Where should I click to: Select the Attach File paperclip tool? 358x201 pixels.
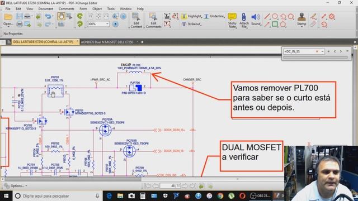tap(244, 21)
